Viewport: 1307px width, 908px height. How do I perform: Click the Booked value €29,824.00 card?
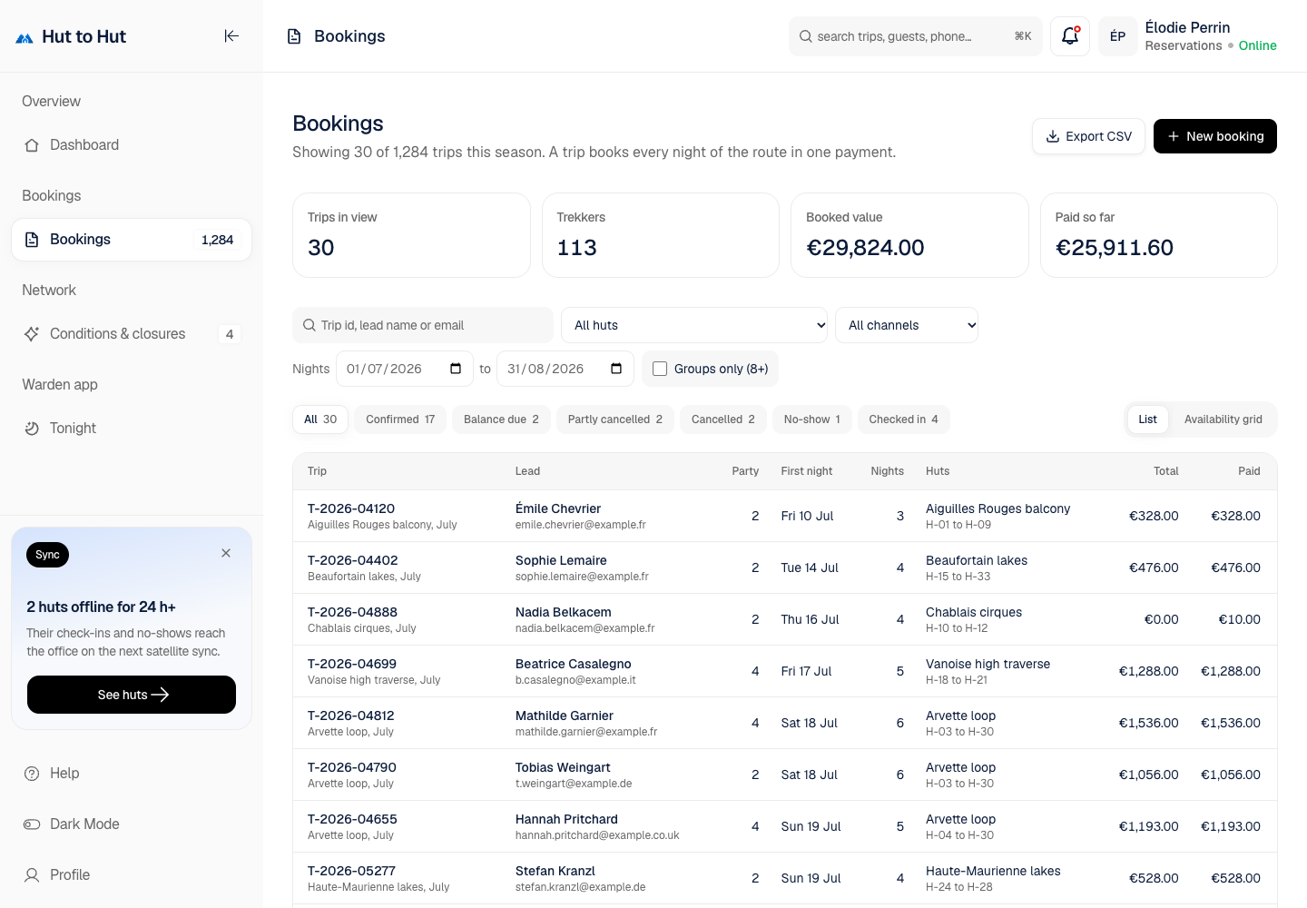pyautogui.click(x=909, y=235)
